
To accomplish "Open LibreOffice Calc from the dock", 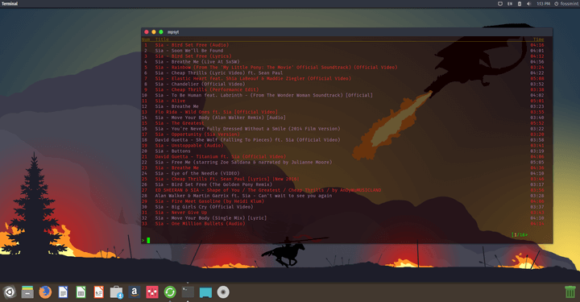I will pos(81,292).
